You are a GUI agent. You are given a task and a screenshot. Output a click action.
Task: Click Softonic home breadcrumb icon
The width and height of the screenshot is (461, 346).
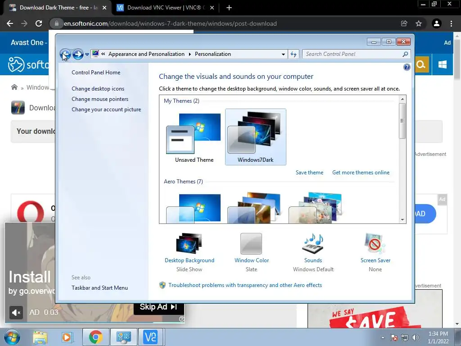(14, 87)
